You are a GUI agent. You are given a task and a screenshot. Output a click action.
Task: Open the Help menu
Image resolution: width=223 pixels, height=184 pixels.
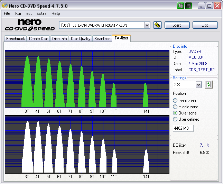pos(56,13)
